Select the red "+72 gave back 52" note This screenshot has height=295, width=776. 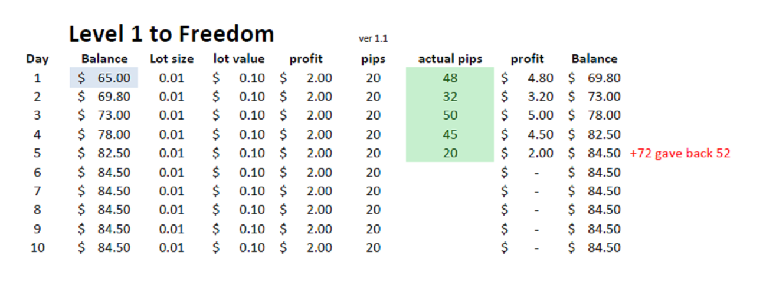[x=680, y=153]
